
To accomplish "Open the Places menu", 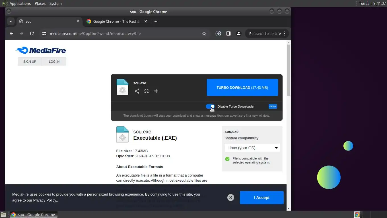I will click(40, 3).
